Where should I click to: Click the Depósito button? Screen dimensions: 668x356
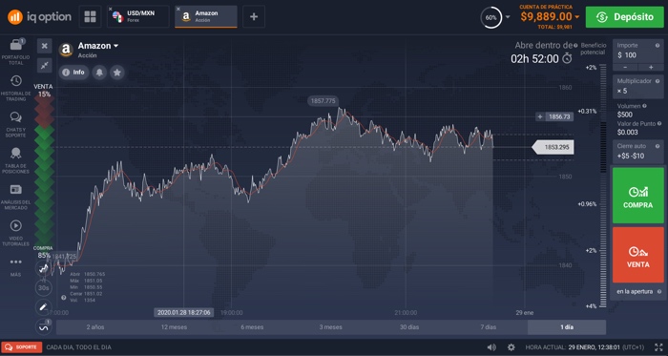(x=624, y=17)
